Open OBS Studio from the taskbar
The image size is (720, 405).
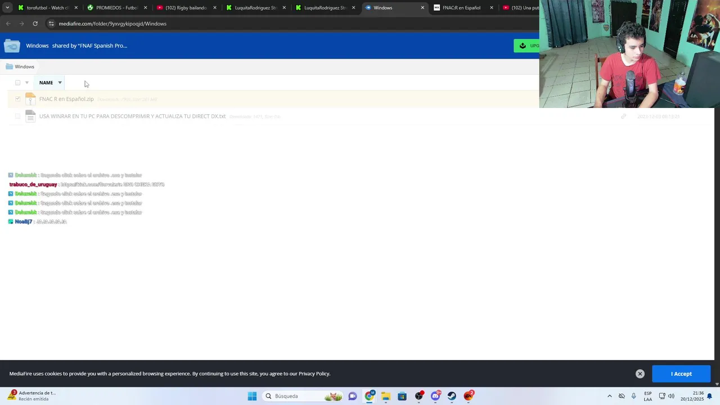click(419, 396)
